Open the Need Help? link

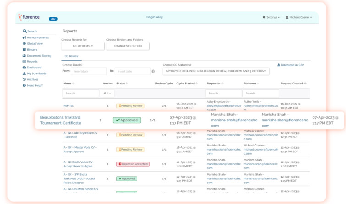click(34, 85)
